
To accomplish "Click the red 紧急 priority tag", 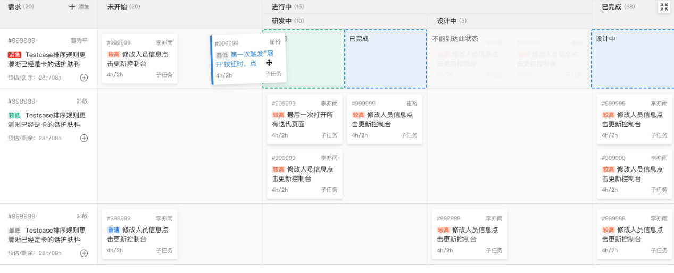I will [x=14, y=55].
